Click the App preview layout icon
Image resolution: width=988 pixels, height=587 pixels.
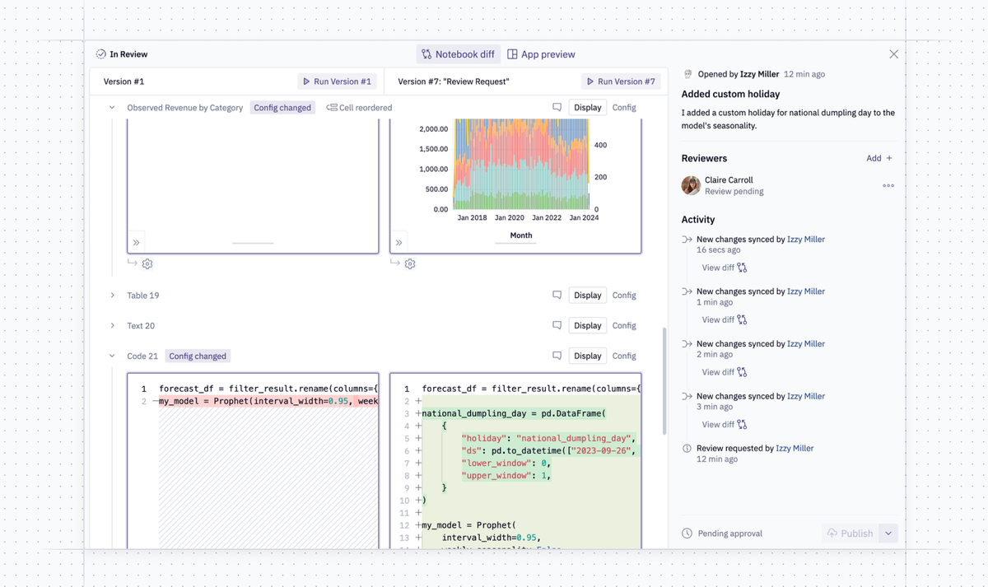tap(512, 54)
